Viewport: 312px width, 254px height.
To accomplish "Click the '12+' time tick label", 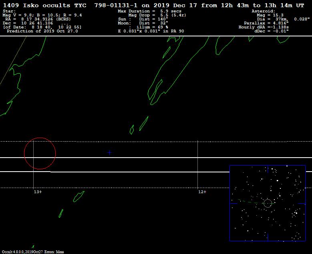I will (202, 192).
